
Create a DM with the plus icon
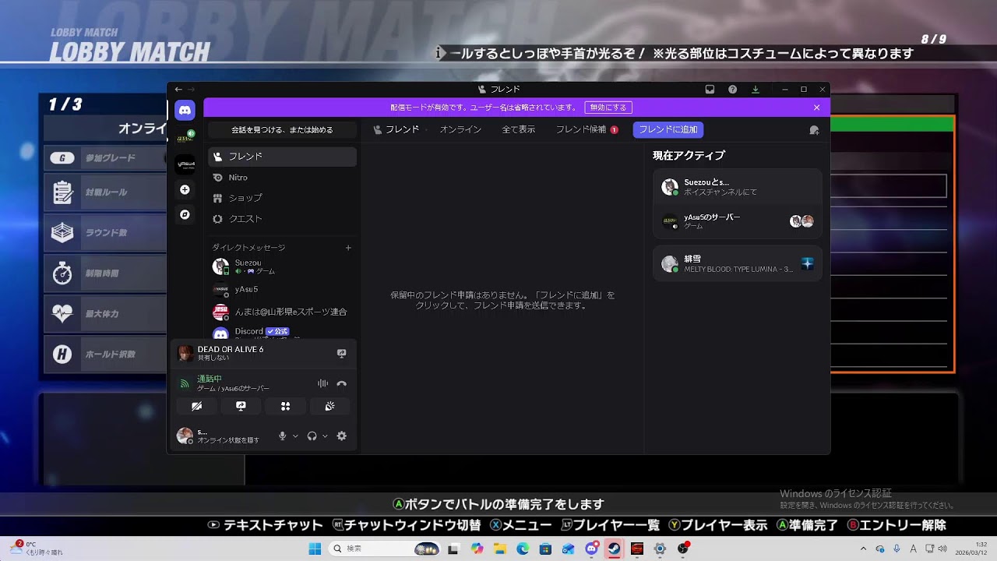coord(348,248)
